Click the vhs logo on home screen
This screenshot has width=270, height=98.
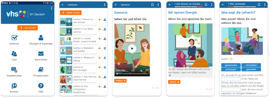[x=16, y=14]
